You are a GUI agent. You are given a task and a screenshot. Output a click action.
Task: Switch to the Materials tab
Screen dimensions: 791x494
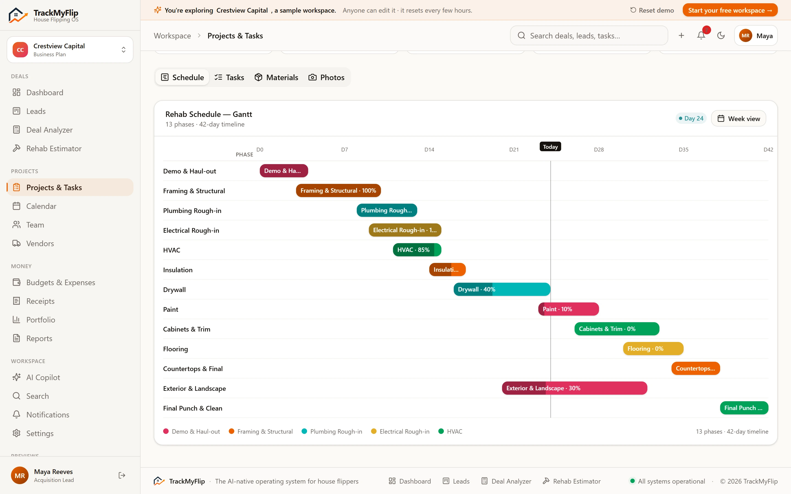(x=277, y=77)
